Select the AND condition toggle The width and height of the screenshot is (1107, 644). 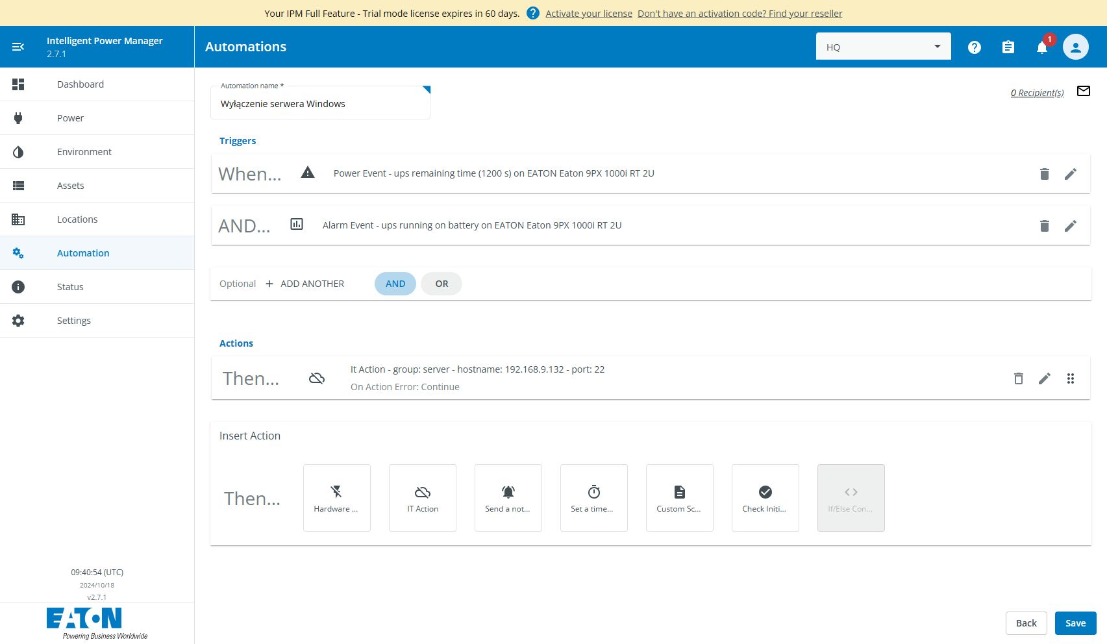click(395, 284)
